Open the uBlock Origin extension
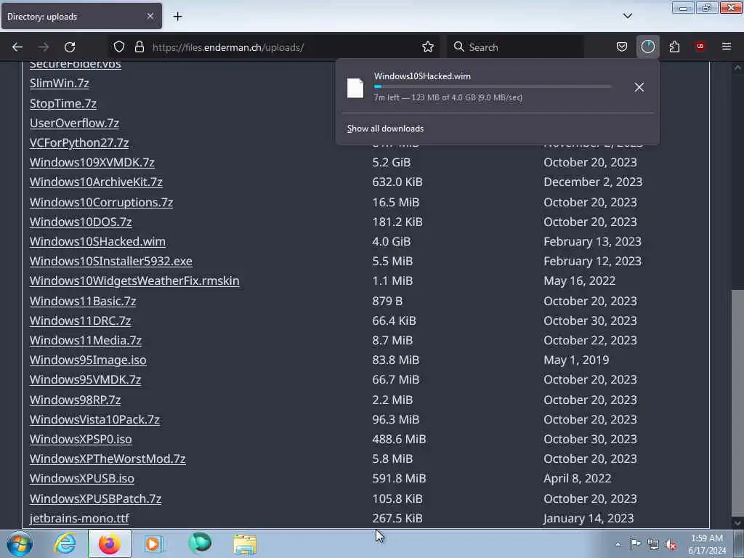 tap(700, 46)
